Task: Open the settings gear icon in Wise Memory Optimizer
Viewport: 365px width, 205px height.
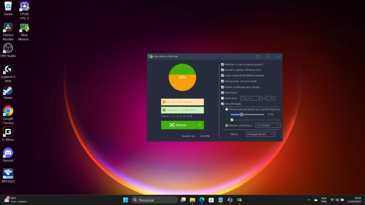Action: pos(268,57)
